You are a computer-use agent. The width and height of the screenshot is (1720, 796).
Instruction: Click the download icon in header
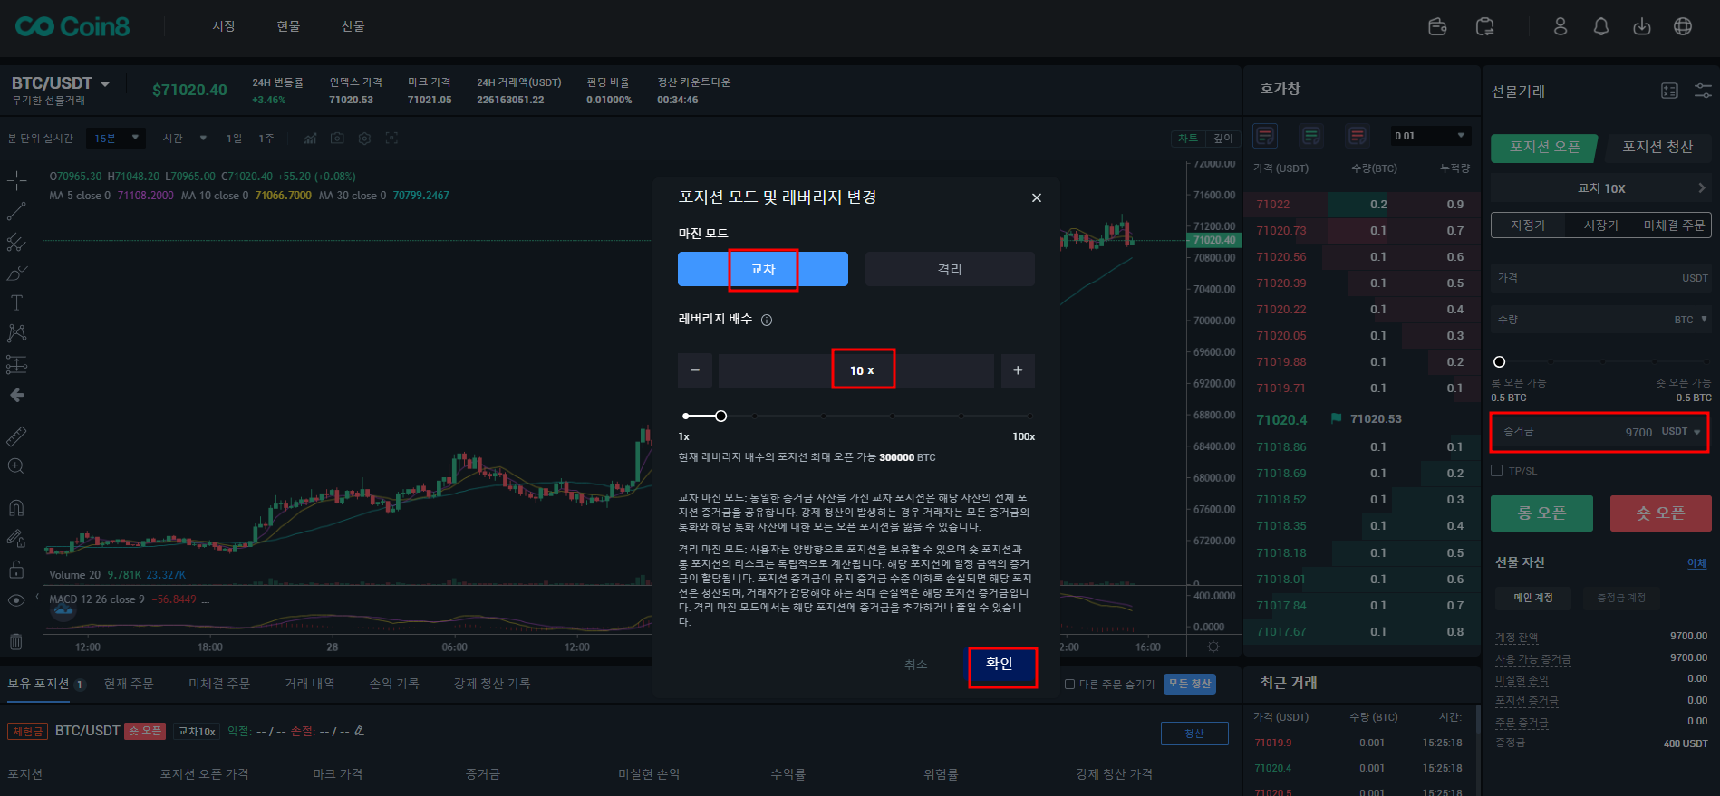pyautogui.click(x=1641, y=26)
